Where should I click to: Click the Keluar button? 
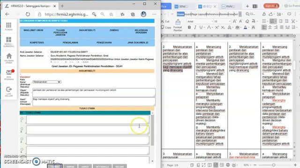click(120, 166)
